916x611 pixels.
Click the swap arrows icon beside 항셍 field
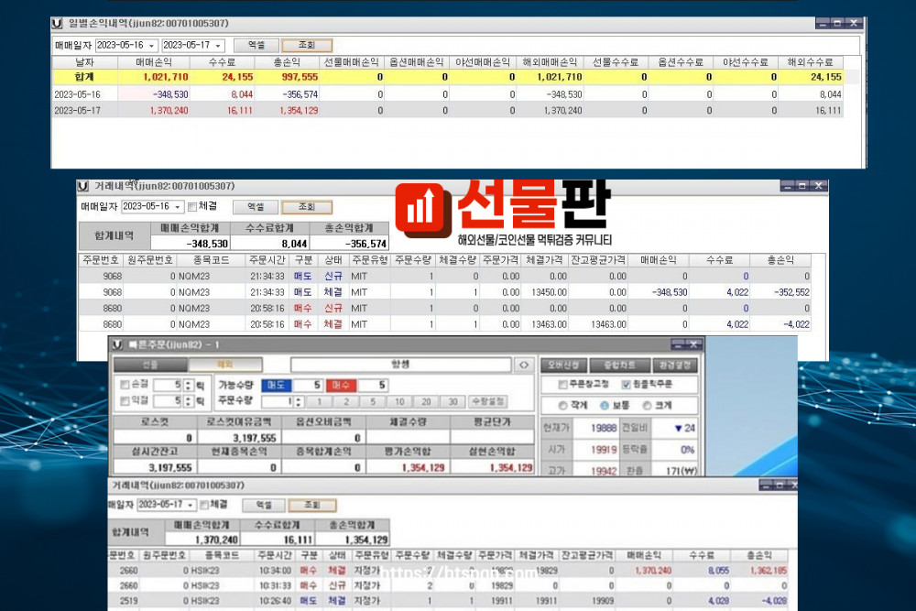tap(524, 365)
